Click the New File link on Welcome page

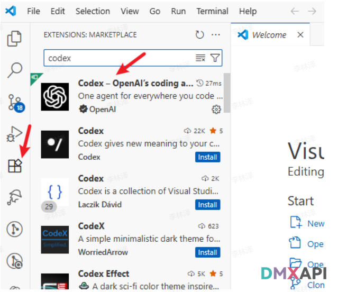tap(307, 223)
